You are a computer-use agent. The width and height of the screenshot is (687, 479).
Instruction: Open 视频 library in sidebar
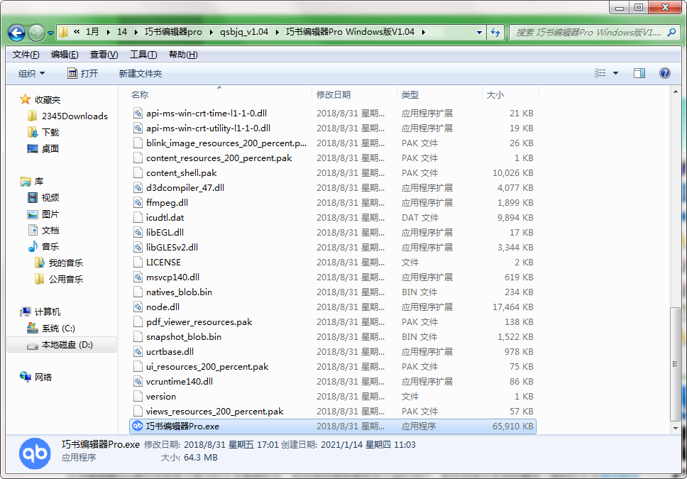[x=43, y=198]
